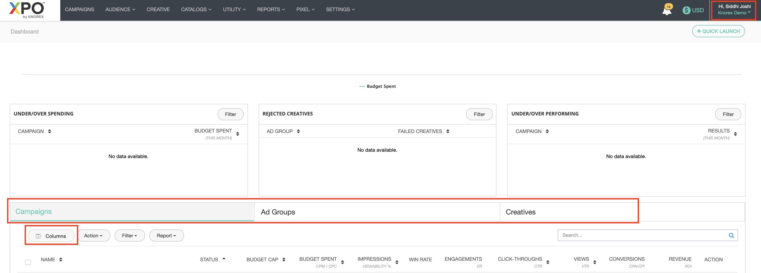
Task: Open the Action dropdown
Action: coord(93,235)
